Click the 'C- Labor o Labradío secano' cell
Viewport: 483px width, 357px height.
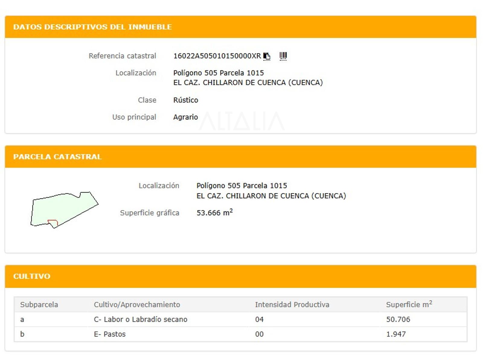pos(140,319)
